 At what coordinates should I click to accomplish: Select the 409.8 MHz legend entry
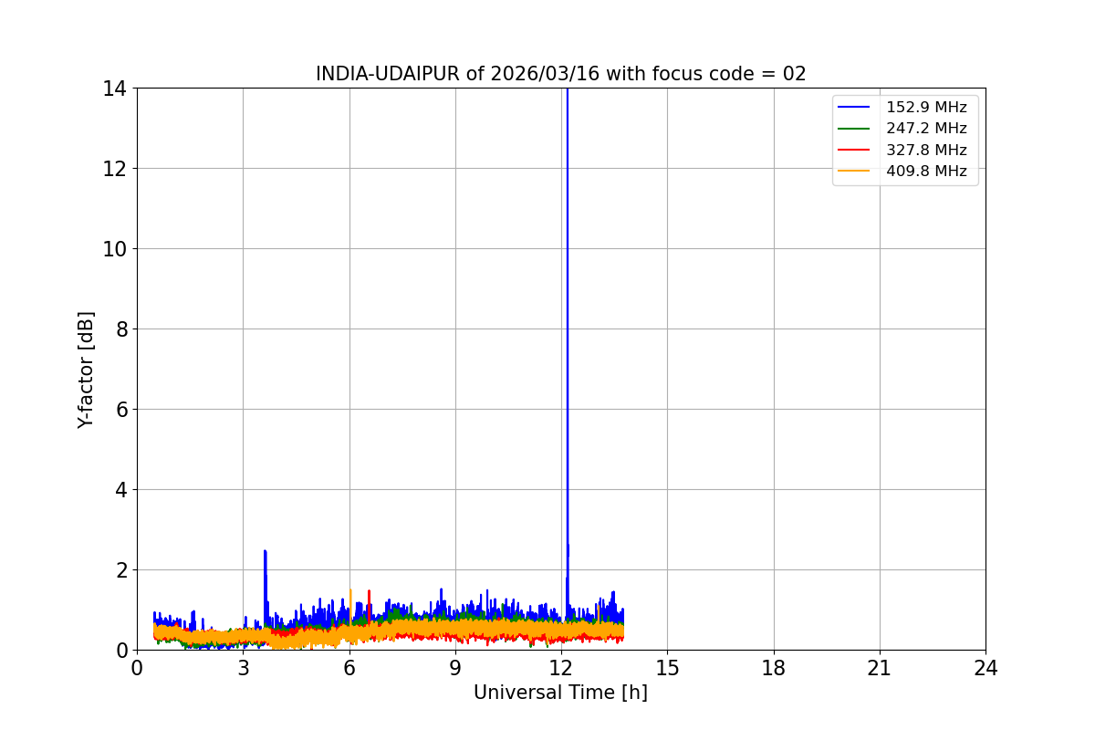pos(902,171)
